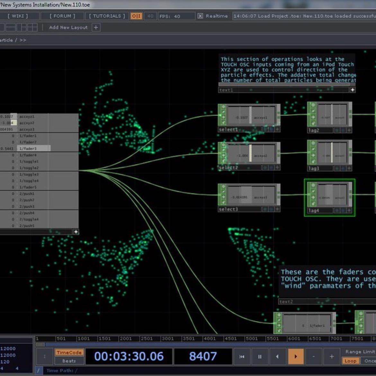Expand select2 node with its plus button
Viewport: 376px width, 376px height.
pyautogui.click(x=277, y=167)
